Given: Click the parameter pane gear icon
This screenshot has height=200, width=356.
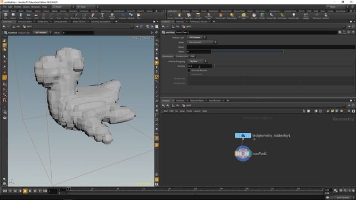Looking at the screenshot, I should (340, 32).
